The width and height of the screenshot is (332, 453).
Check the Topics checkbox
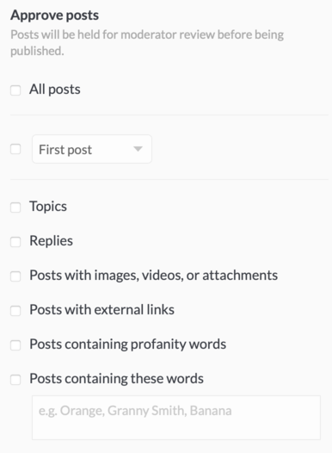click(x=15, y=208)
